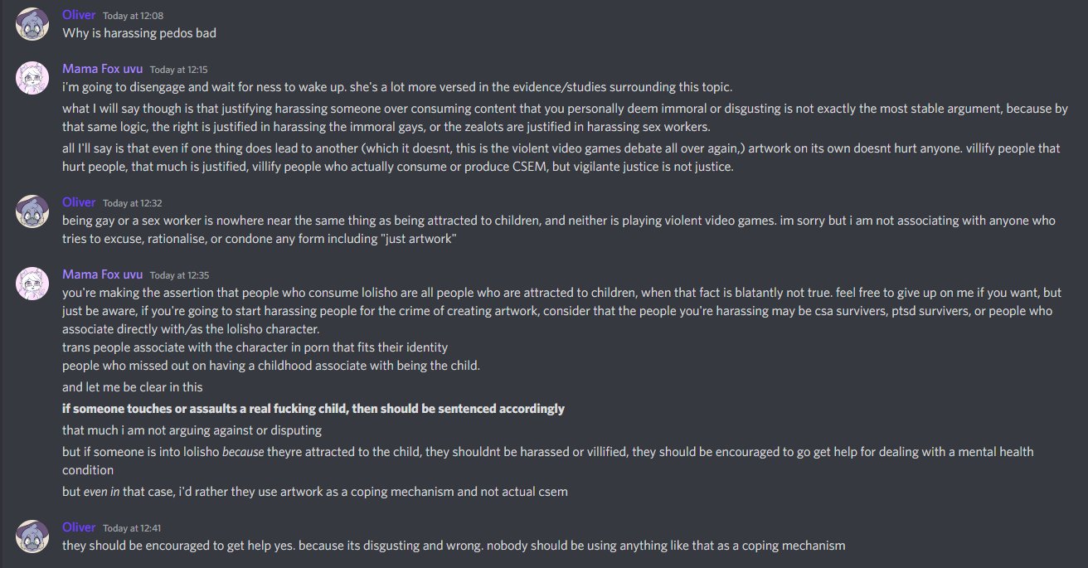Click the 'Today at 12:41' timestamp

coord(127,528)
